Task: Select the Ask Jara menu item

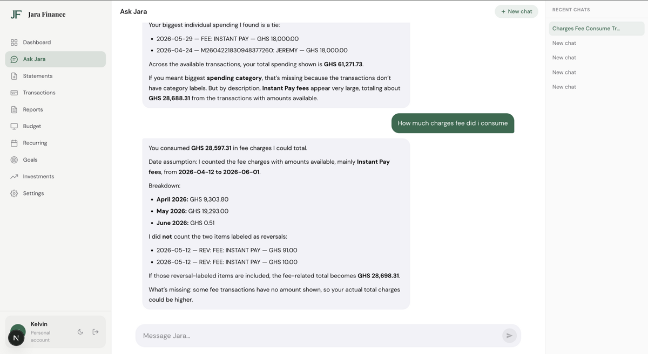Action: [x=56, y=59]
